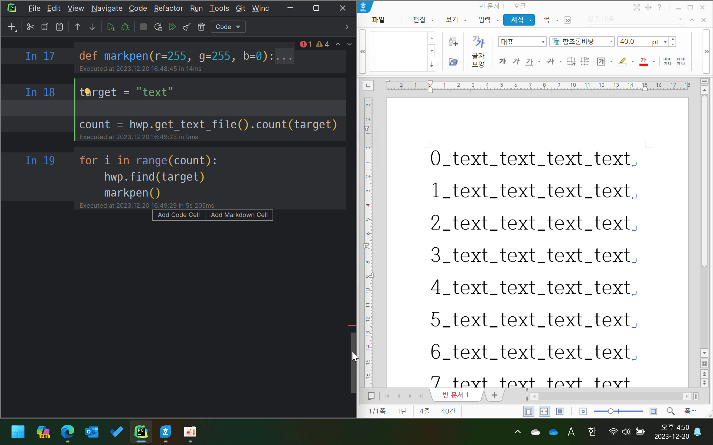Show hidden system tray icons chevron
Image resolution: width=713 pixels, height=445 pixels.
[x=518, y=432]
